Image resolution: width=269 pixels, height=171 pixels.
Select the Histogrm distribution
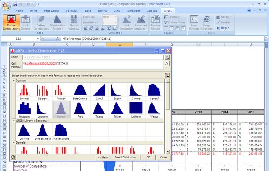coord(24,110)
